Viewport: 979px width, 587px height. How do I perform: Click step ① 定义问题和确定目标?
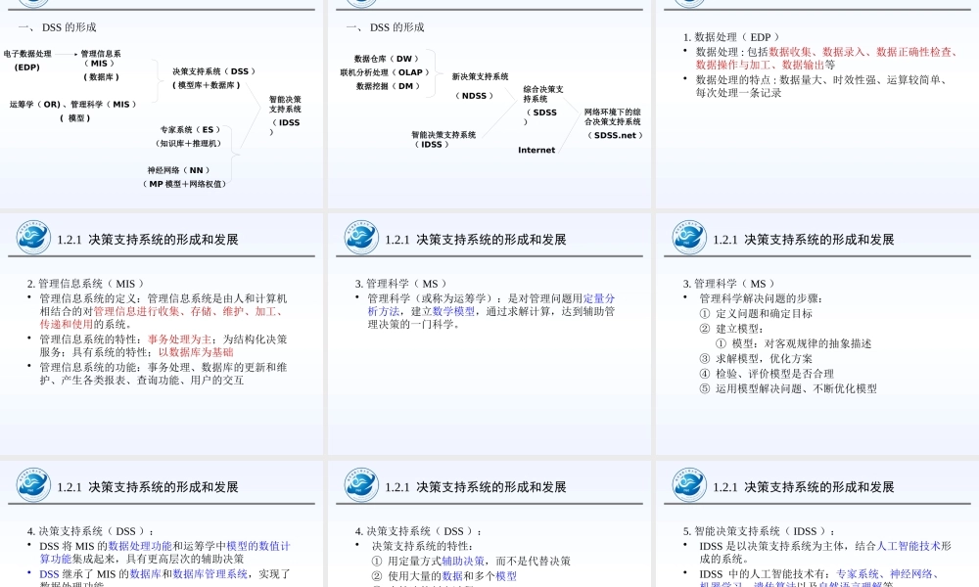(756, 313)
